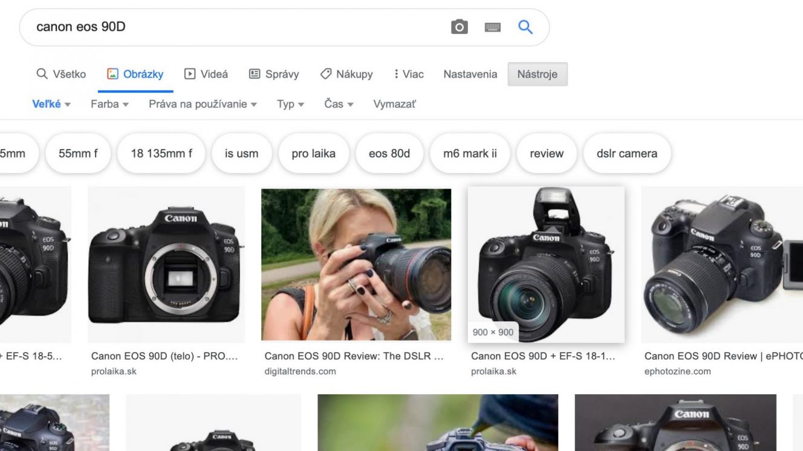Switch to Správy news tab
The width and height of the screenshot is (803, 451).
coord(274,74)
